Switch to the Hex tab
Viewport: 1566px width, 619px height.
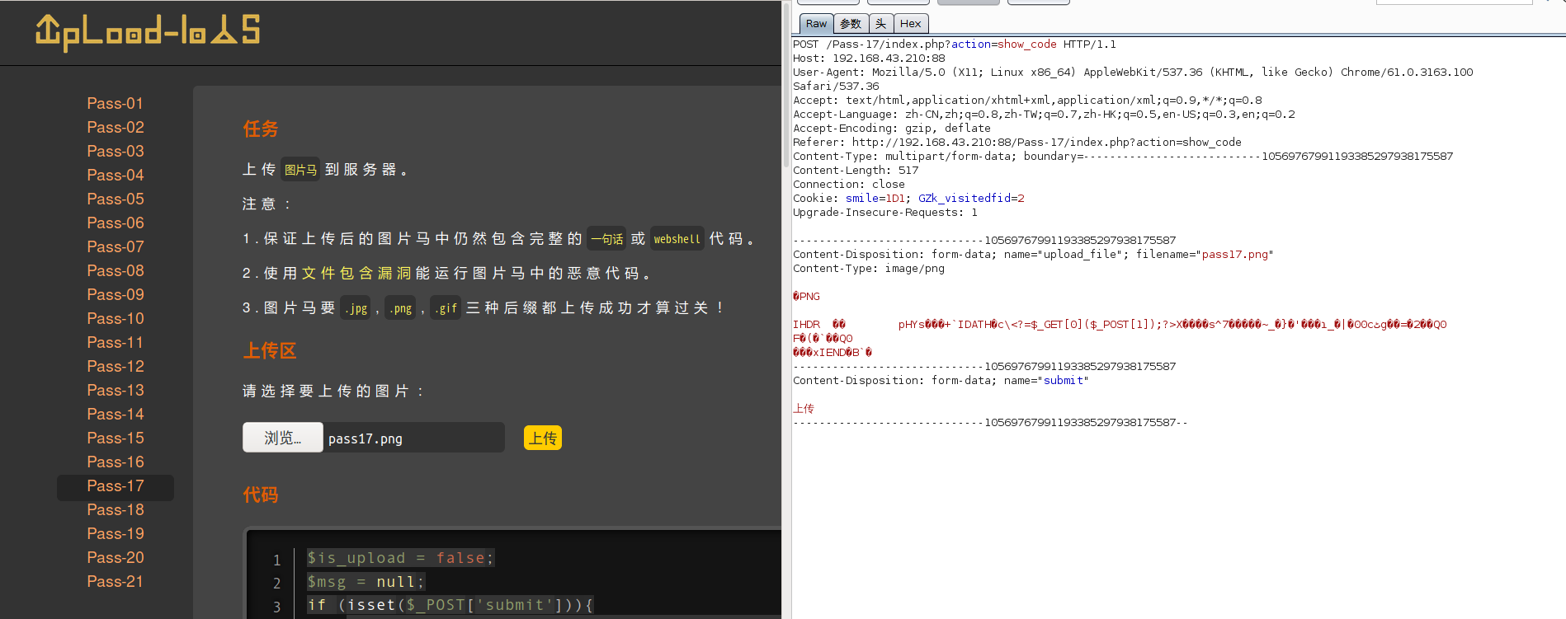pyautogui.click(x=911, y=24)
